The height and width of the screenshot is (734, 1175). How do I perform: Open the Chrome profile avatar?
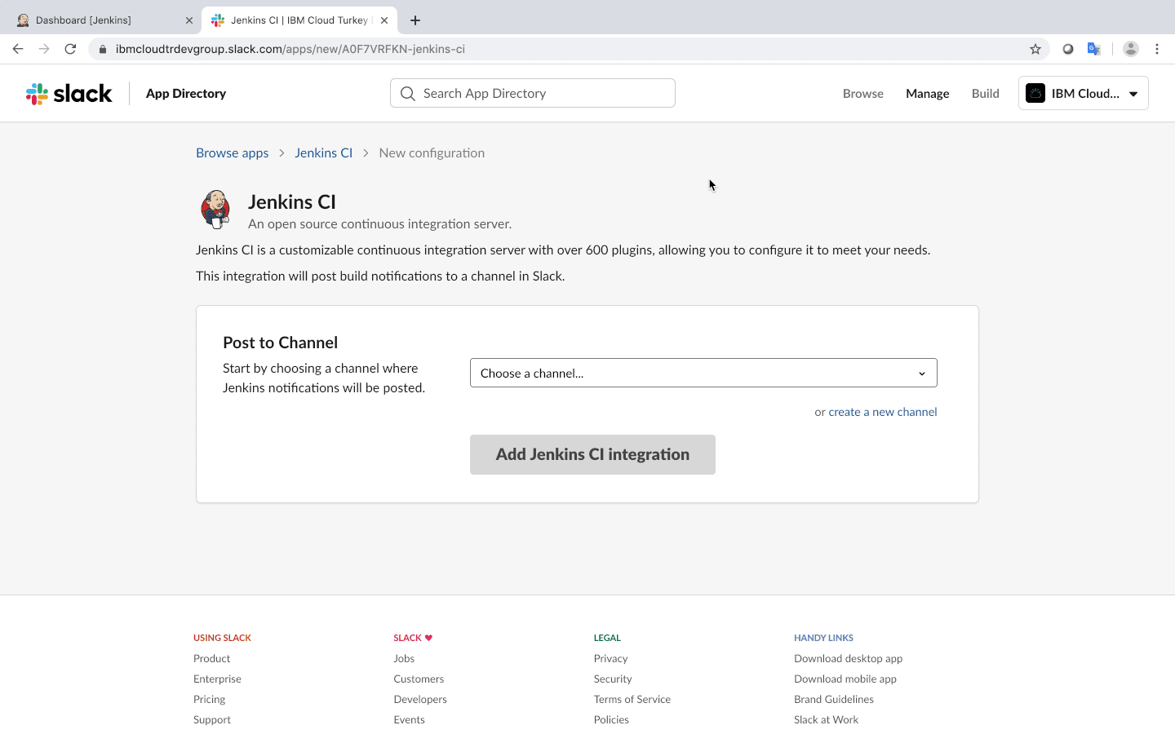coord(1131,49)
